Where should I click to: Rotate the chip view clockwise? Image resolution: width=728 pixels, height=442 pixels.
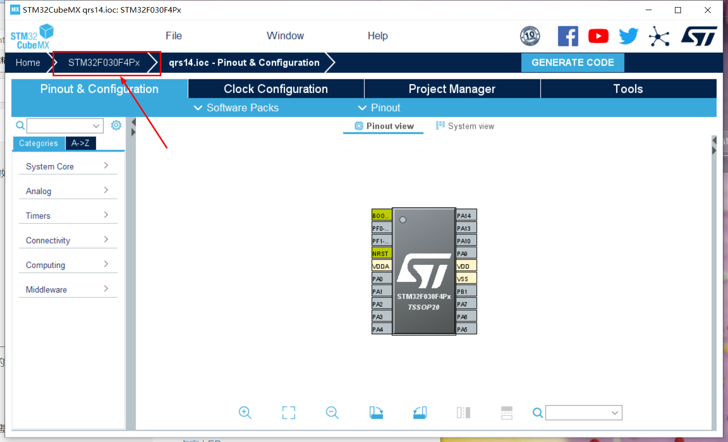tap(376, 413)
